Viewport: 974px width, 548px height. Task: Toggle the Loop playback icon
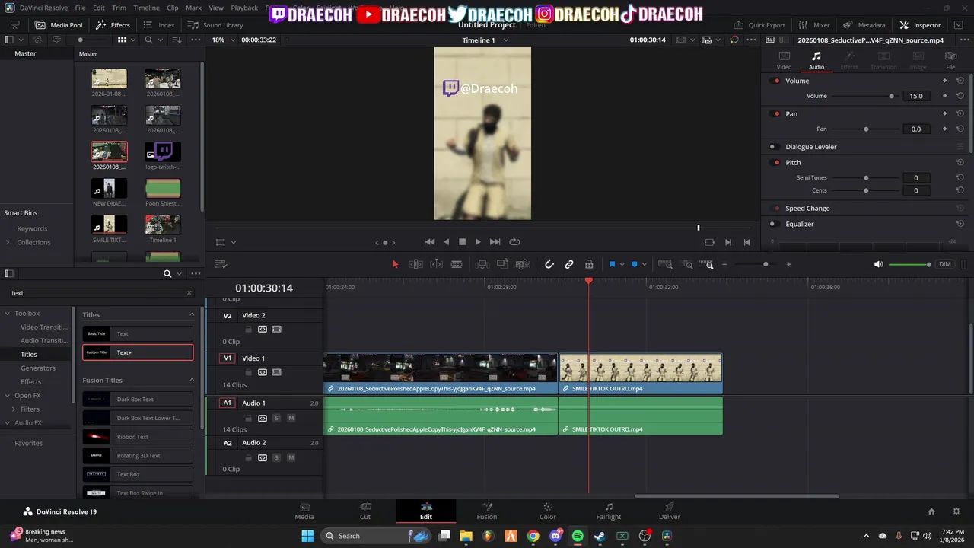pos(514,241)
